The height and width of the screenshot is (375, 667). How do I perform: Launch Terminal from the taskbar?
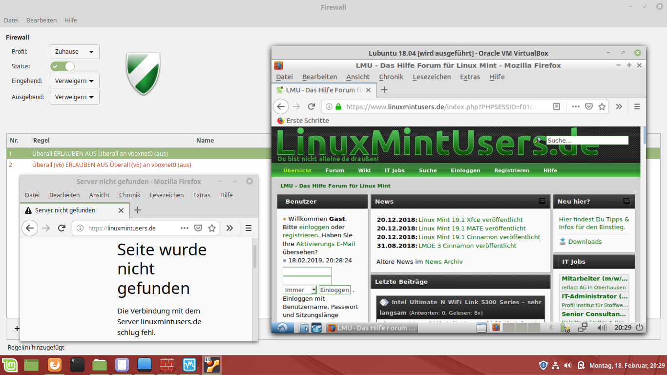[x=77, y=365]
